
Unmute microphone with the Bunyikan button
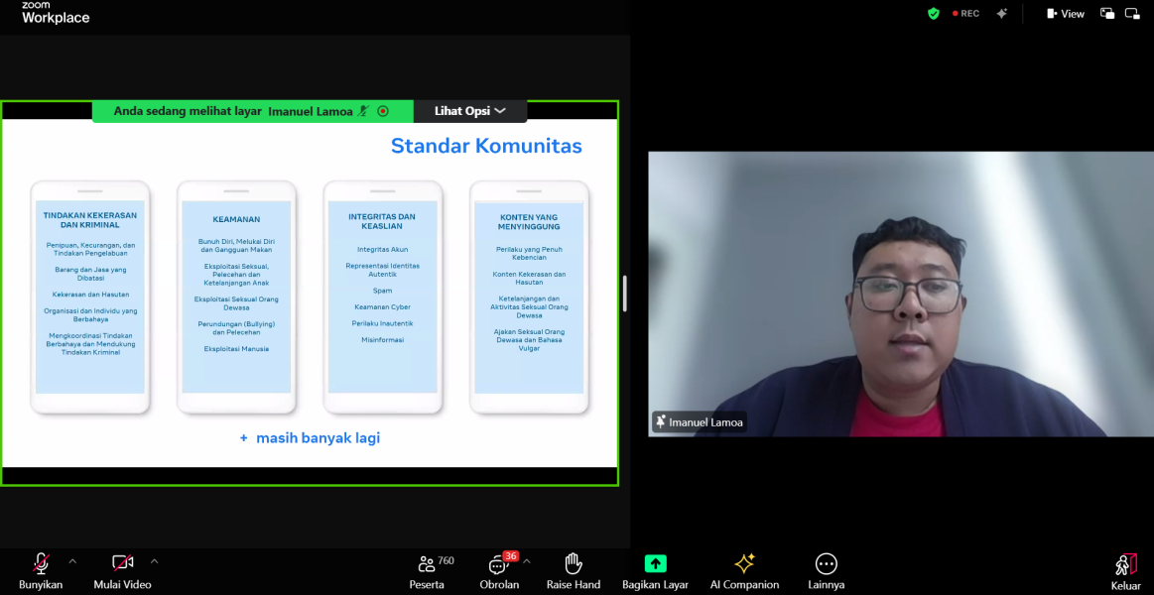(x=41, y=564)
